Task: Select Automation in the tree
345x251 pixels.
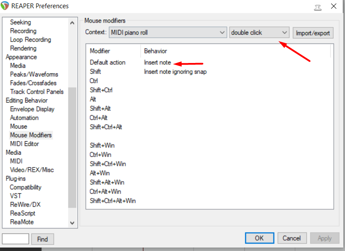Action: pos(24,118)
